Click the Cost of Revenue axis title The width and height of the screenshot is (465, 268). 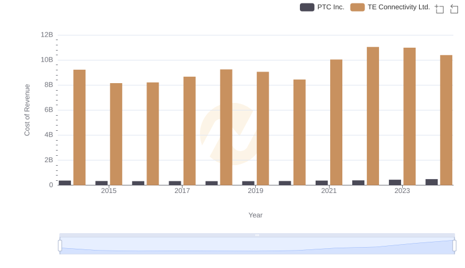pyautogui.click(x=27, y=110)
